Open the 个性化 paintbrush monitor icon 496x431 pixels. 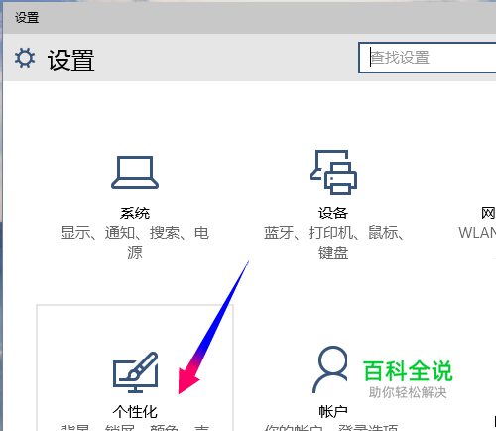pyautogui.click(x=135, y=372)
